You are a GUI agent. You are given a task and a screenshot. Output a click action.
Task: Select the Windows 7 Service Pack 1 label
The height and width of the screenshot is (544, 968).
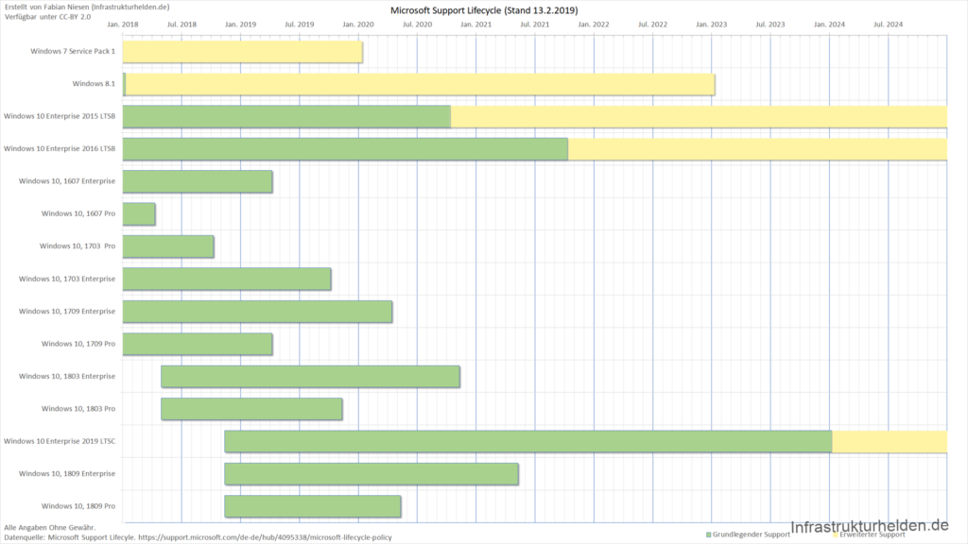point(73,51)
